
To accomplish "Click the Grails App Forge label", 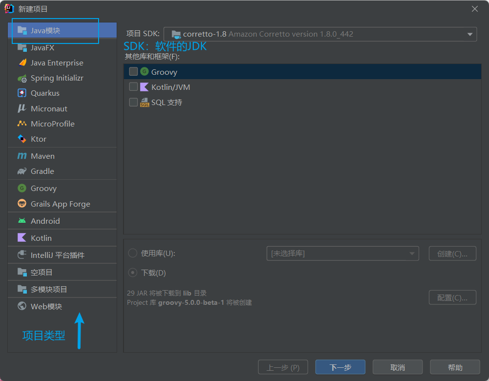I will click(x=61, y=204).
